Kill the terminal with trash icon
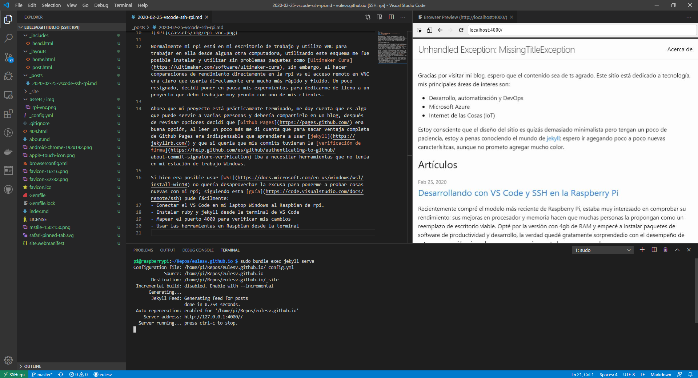The height and width of the screenshot is (378, 698). (x=666, y=250)
